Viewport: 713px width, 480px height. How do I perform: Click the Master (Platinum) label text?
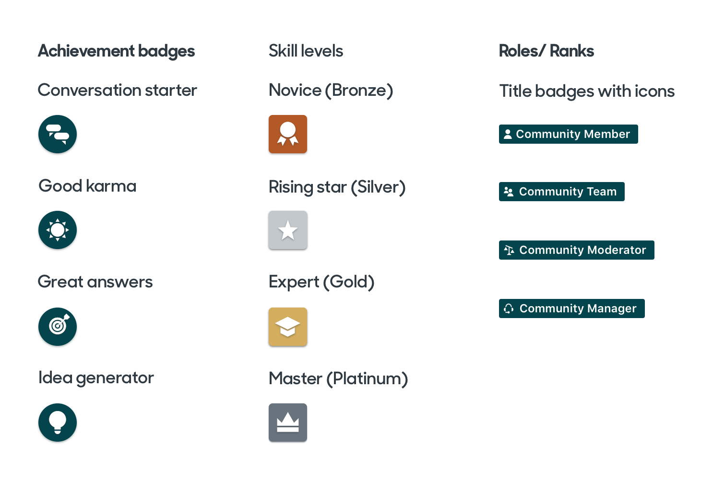[x=338, y=378]
